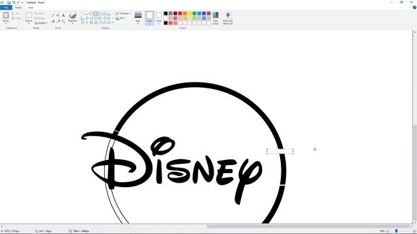Click the vertical scrollbar thumb

point(414,172)
